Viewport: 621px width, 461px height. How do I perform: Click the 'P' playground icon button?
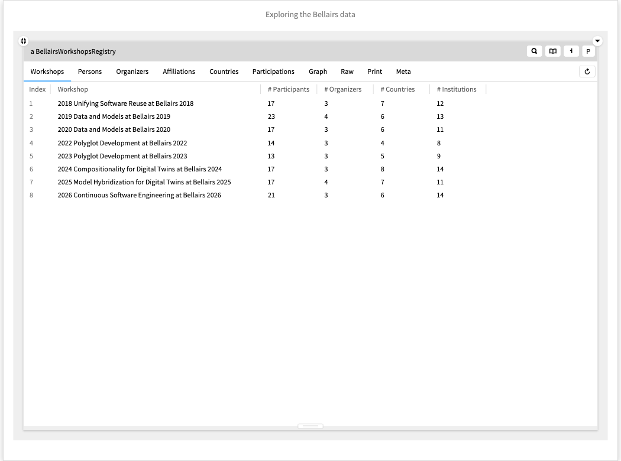click(588, 51)
